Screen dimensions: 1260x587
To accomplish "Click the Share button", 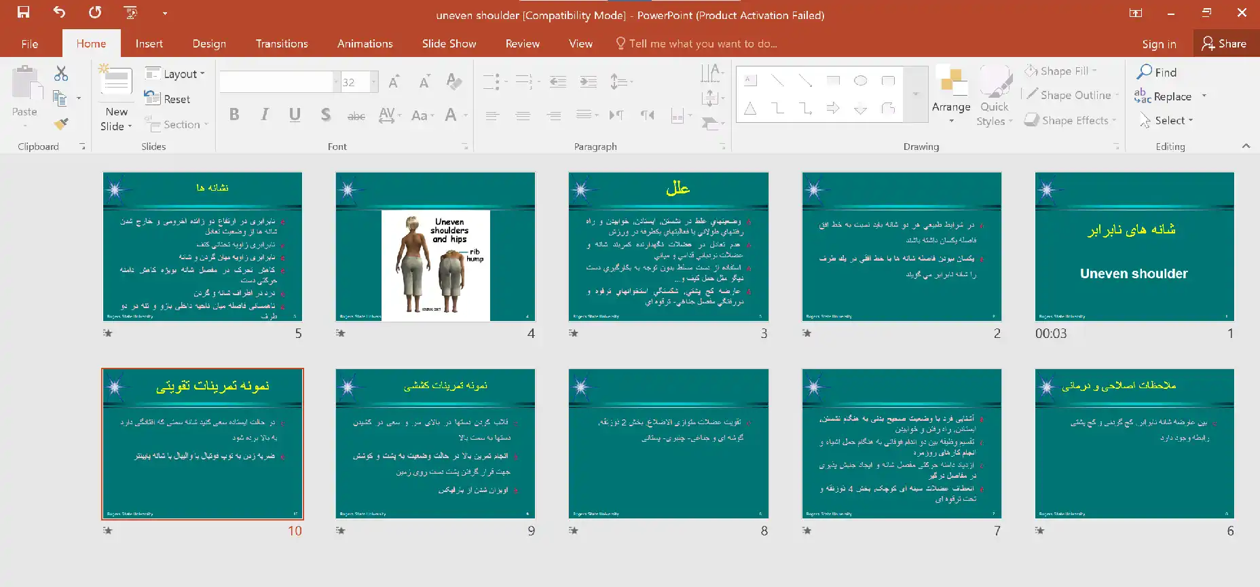I will [x=1223, y=43].
